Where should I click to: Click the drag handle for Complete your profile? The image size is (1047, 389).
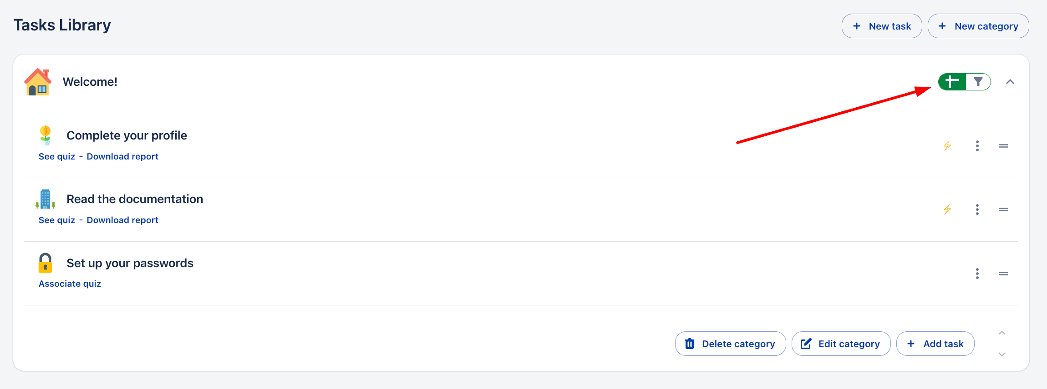point(1003,146)
